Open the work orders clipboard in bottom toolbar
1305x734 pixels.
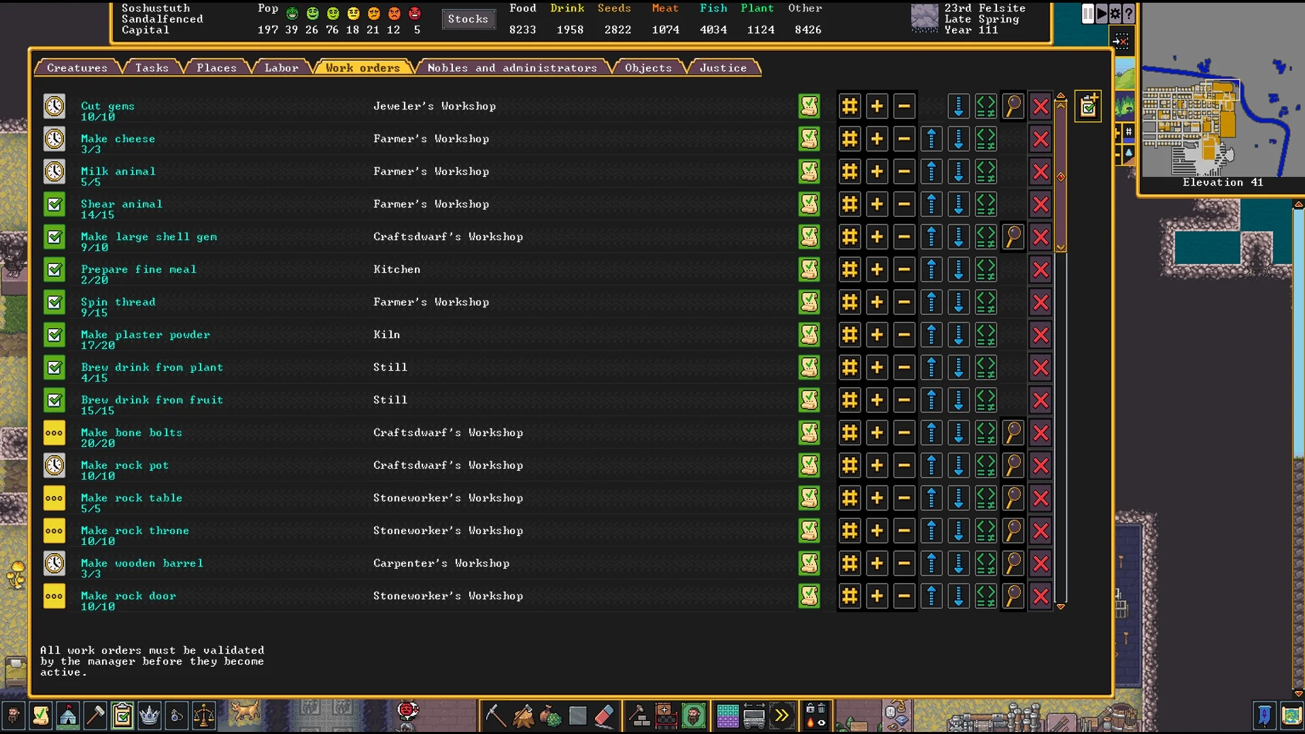click(x=122, y=716)
